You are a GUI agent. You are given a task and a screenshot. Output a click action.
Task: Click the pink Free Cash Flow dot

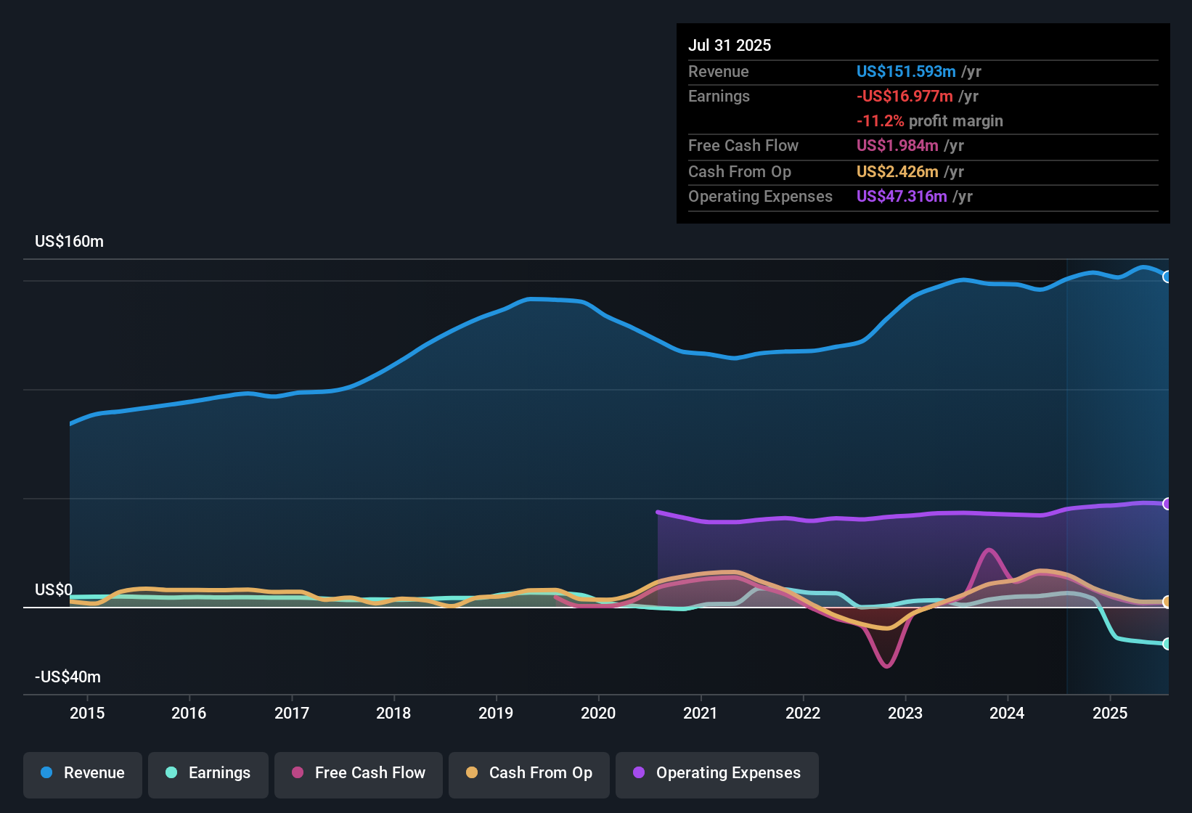point(298,772)
